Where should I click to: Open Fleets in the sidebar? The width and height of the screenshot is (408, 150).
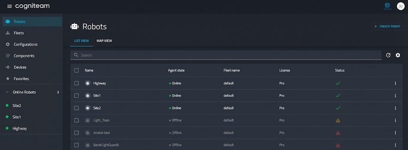pyautogui.click(x=32, y=33)
